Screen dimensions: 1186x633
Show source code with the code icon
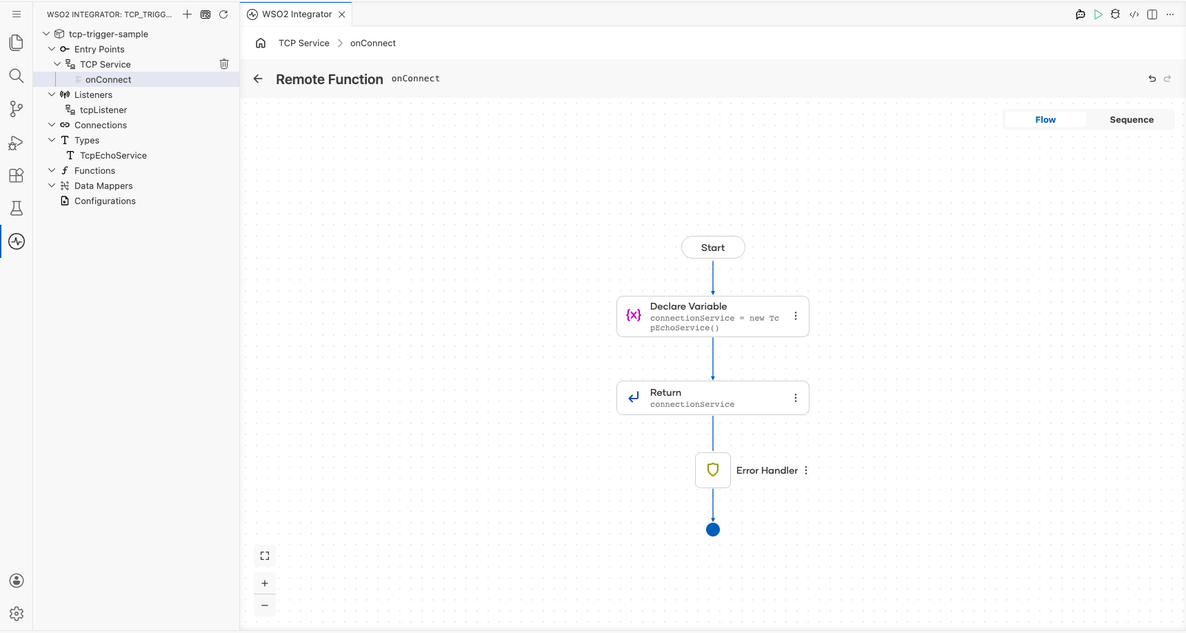pos(1134,14)
